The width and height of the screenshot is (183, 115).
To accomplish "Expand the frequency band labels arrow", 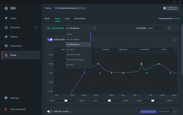I will click(x=176, y=50).
